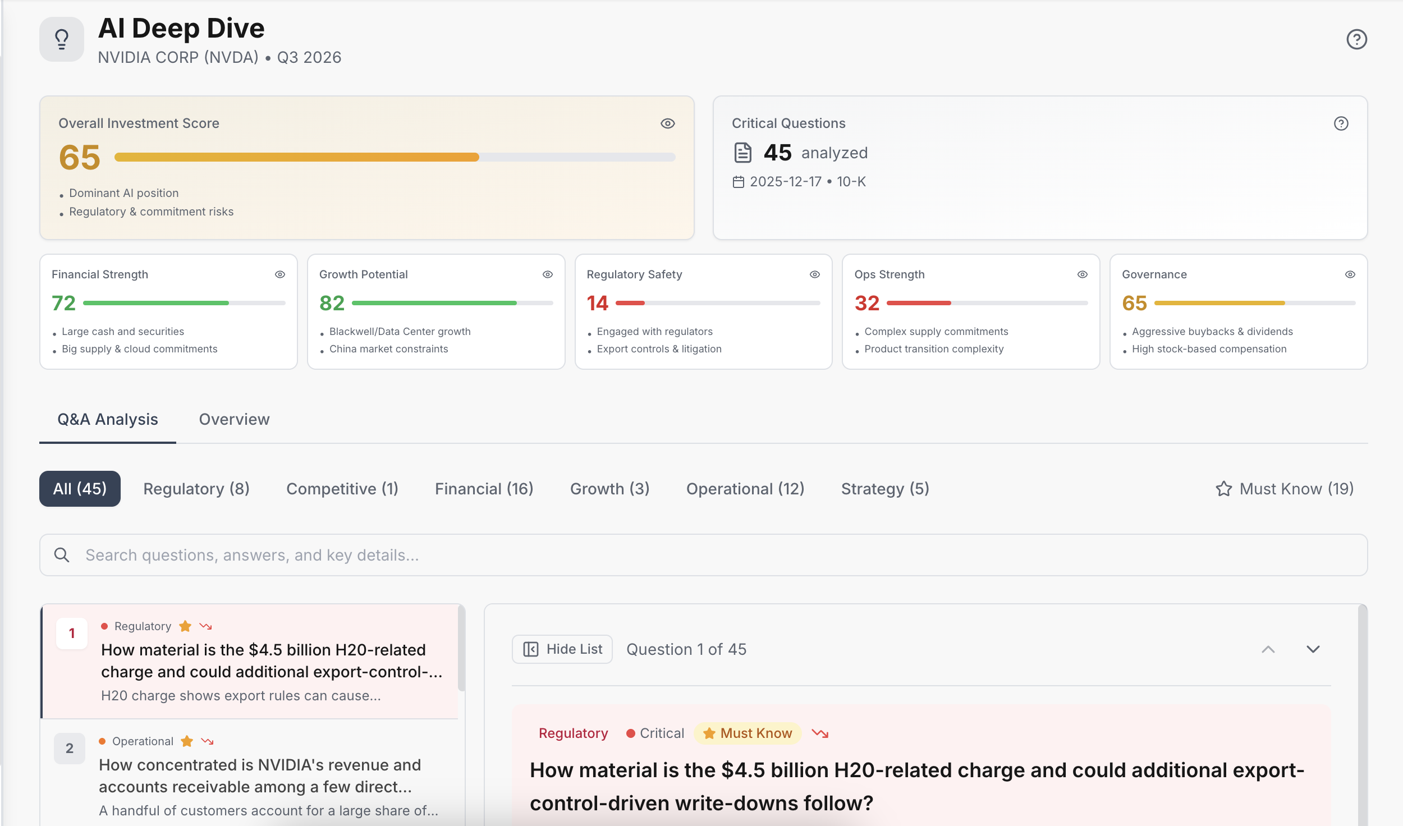This screenshot has width=1403, height=826.
Task: Filter questions by Financial (16)
Action: [x=484, y=489]
